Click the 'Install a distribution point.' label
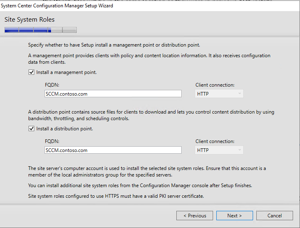 (64, 129)
